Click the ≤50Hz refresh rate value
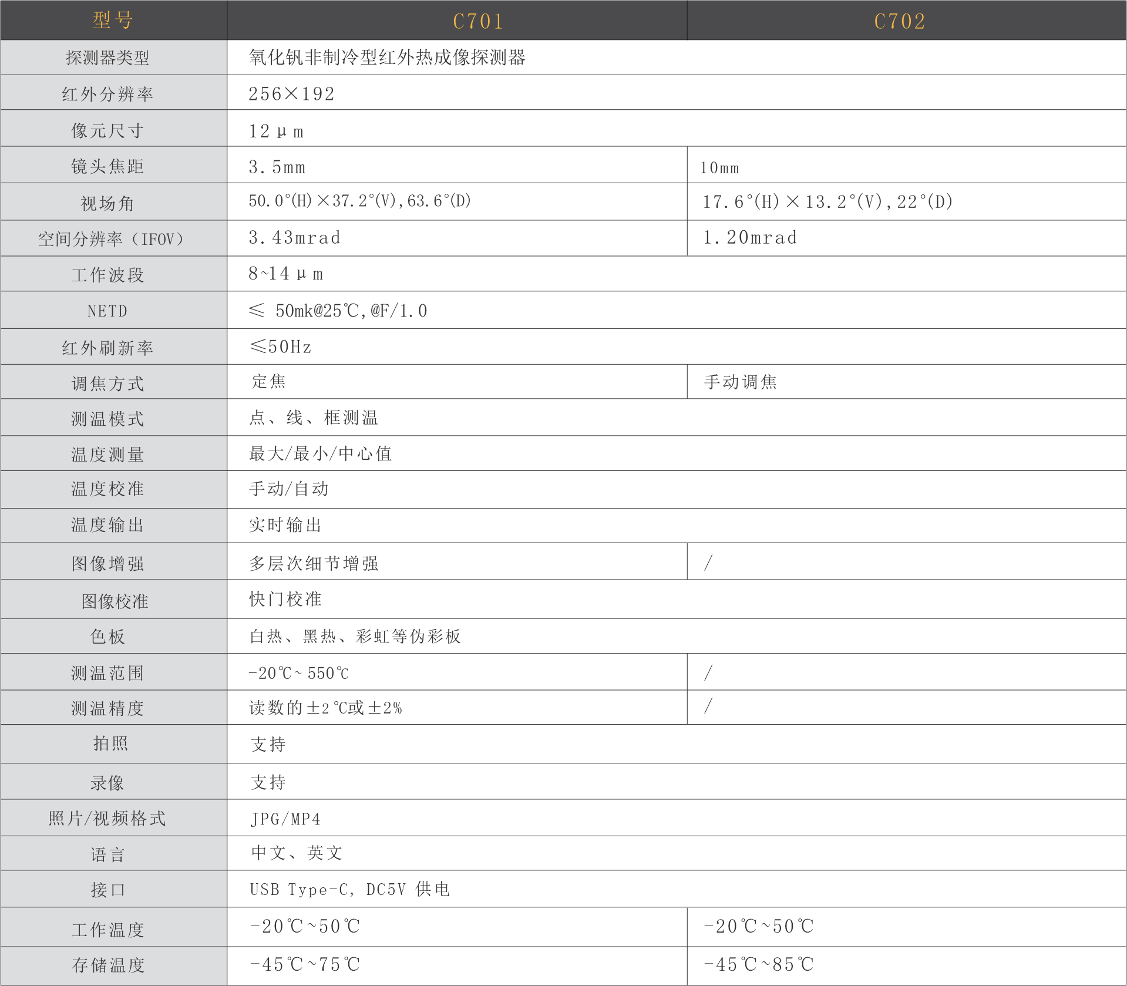Viewport: 1127px width, 986px height. [280, 346]
